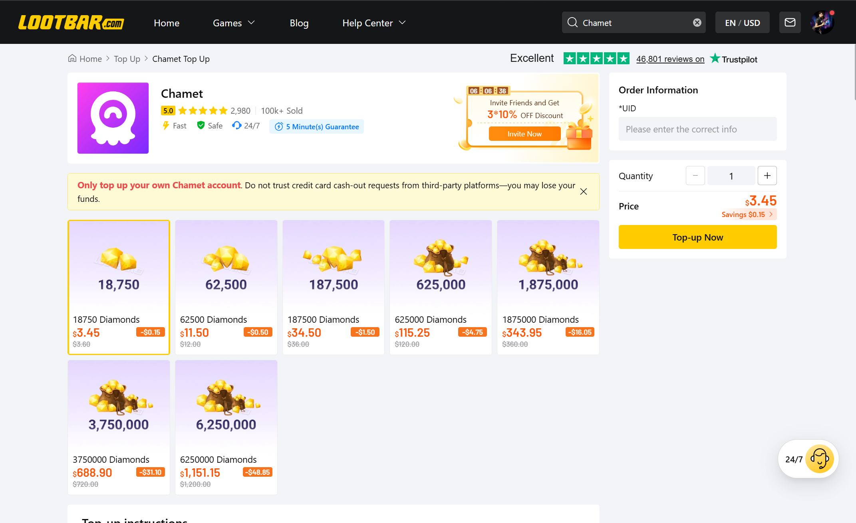This screenshot has height=523, width=856.
Task: Click the Fast lightning icon
Action: (x=166, y=126)
